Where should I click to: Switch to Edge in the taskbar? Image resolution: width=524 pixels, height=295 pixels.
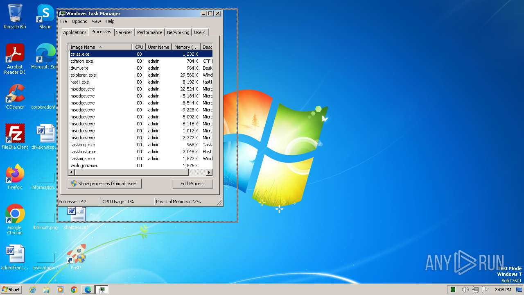88,290
